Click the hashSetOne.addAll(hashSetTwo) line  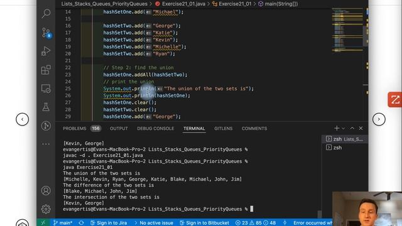tap(145, 75)
